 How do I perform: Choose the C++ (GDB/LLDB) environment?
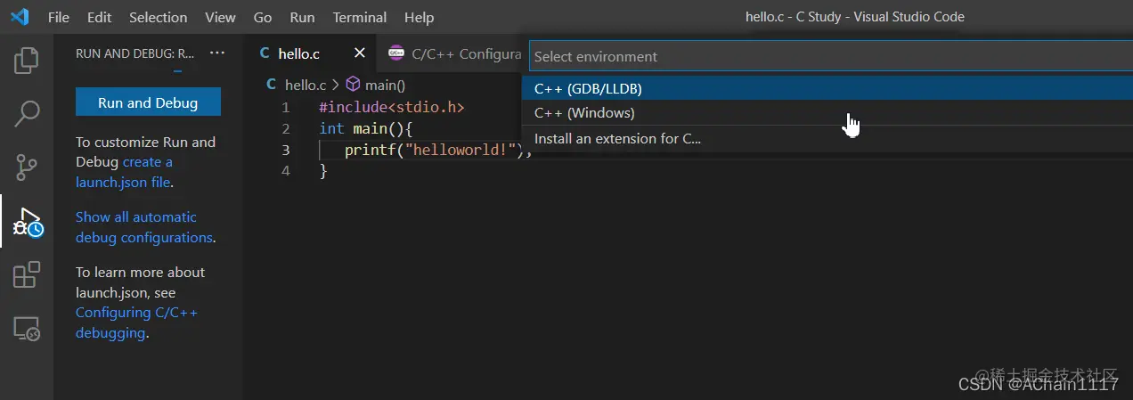(827, 88)
